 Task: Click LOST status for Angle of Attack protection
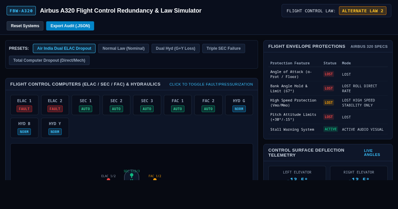[329, 74]
